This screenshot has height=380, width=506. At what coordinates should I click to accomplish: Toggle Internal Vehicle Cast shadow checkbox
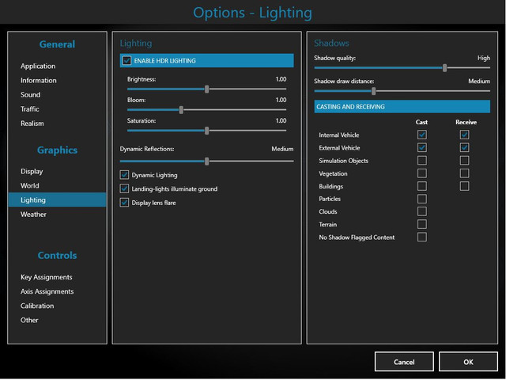click(x=421, y=135)
